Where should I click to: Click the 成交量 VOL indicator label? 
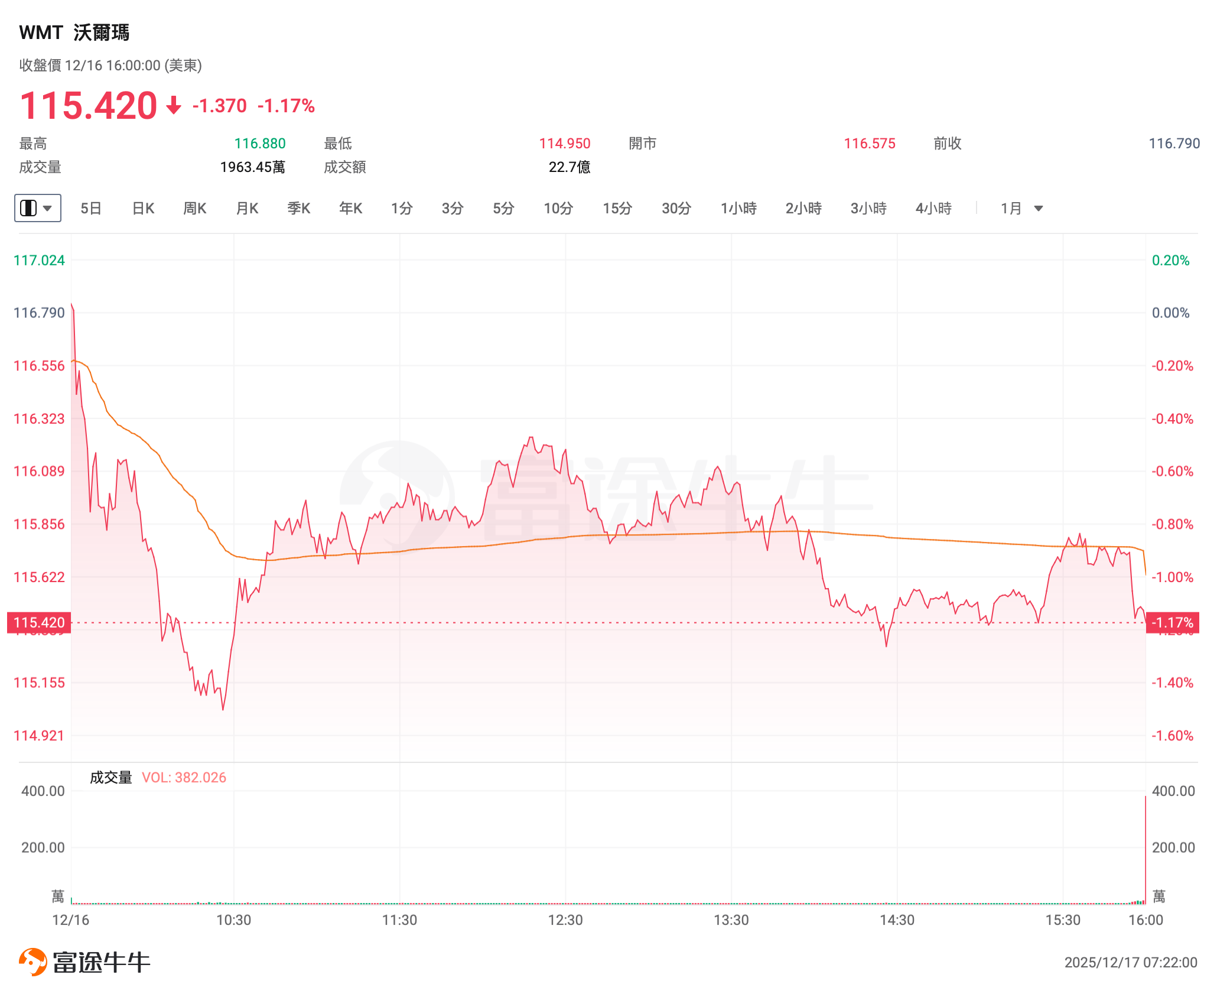pyautogui.click(x=158, y=777)
